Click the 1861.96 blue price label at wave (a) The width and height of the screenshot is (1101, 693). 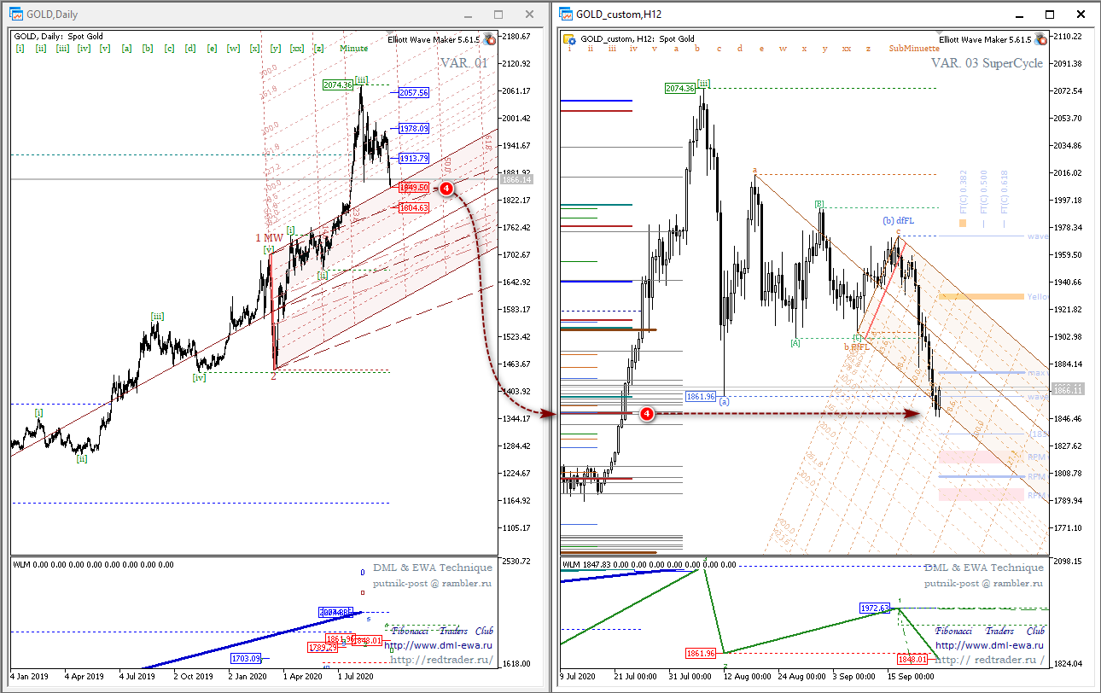tap(701, 396)
